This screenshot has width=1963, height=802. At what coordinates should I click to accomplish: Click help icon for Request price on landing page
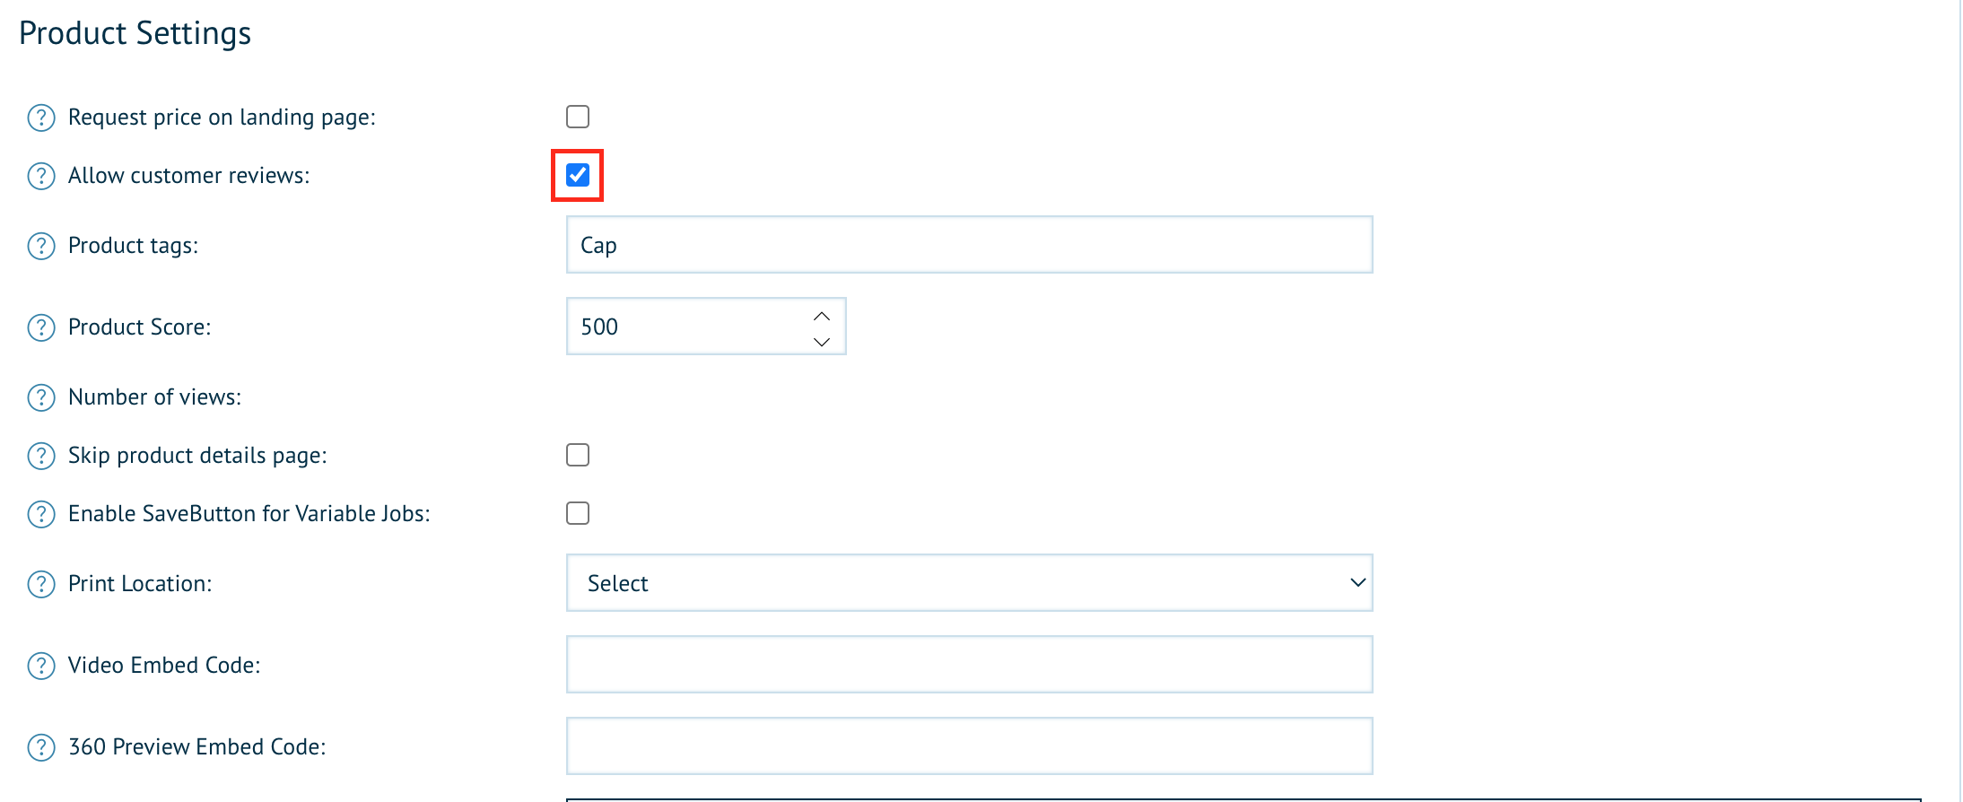coord(41,118)
